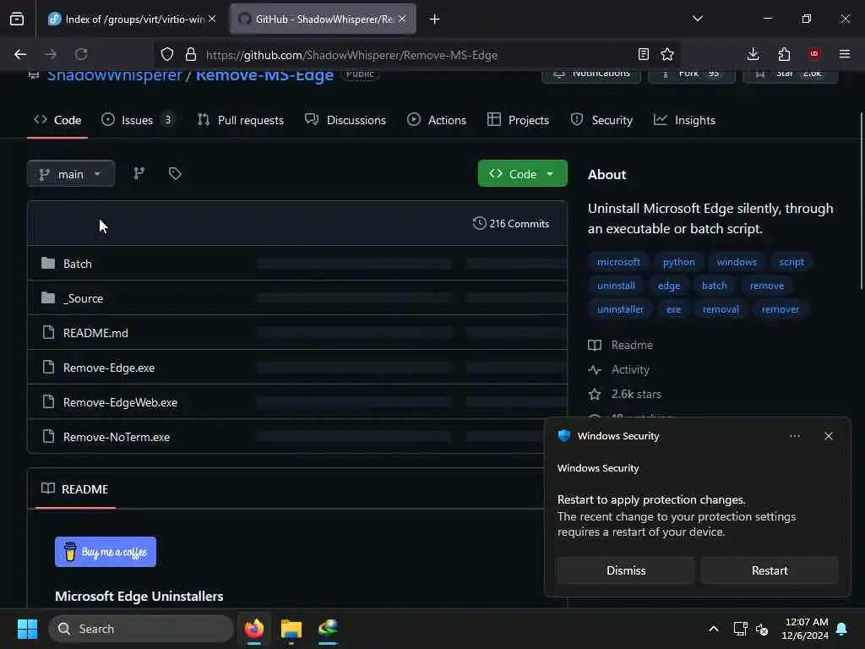Image resolution: width=865 pixels, height=649 pixels.
Task: Click the Buy me a coffee badge
Action: pos(106,552)
